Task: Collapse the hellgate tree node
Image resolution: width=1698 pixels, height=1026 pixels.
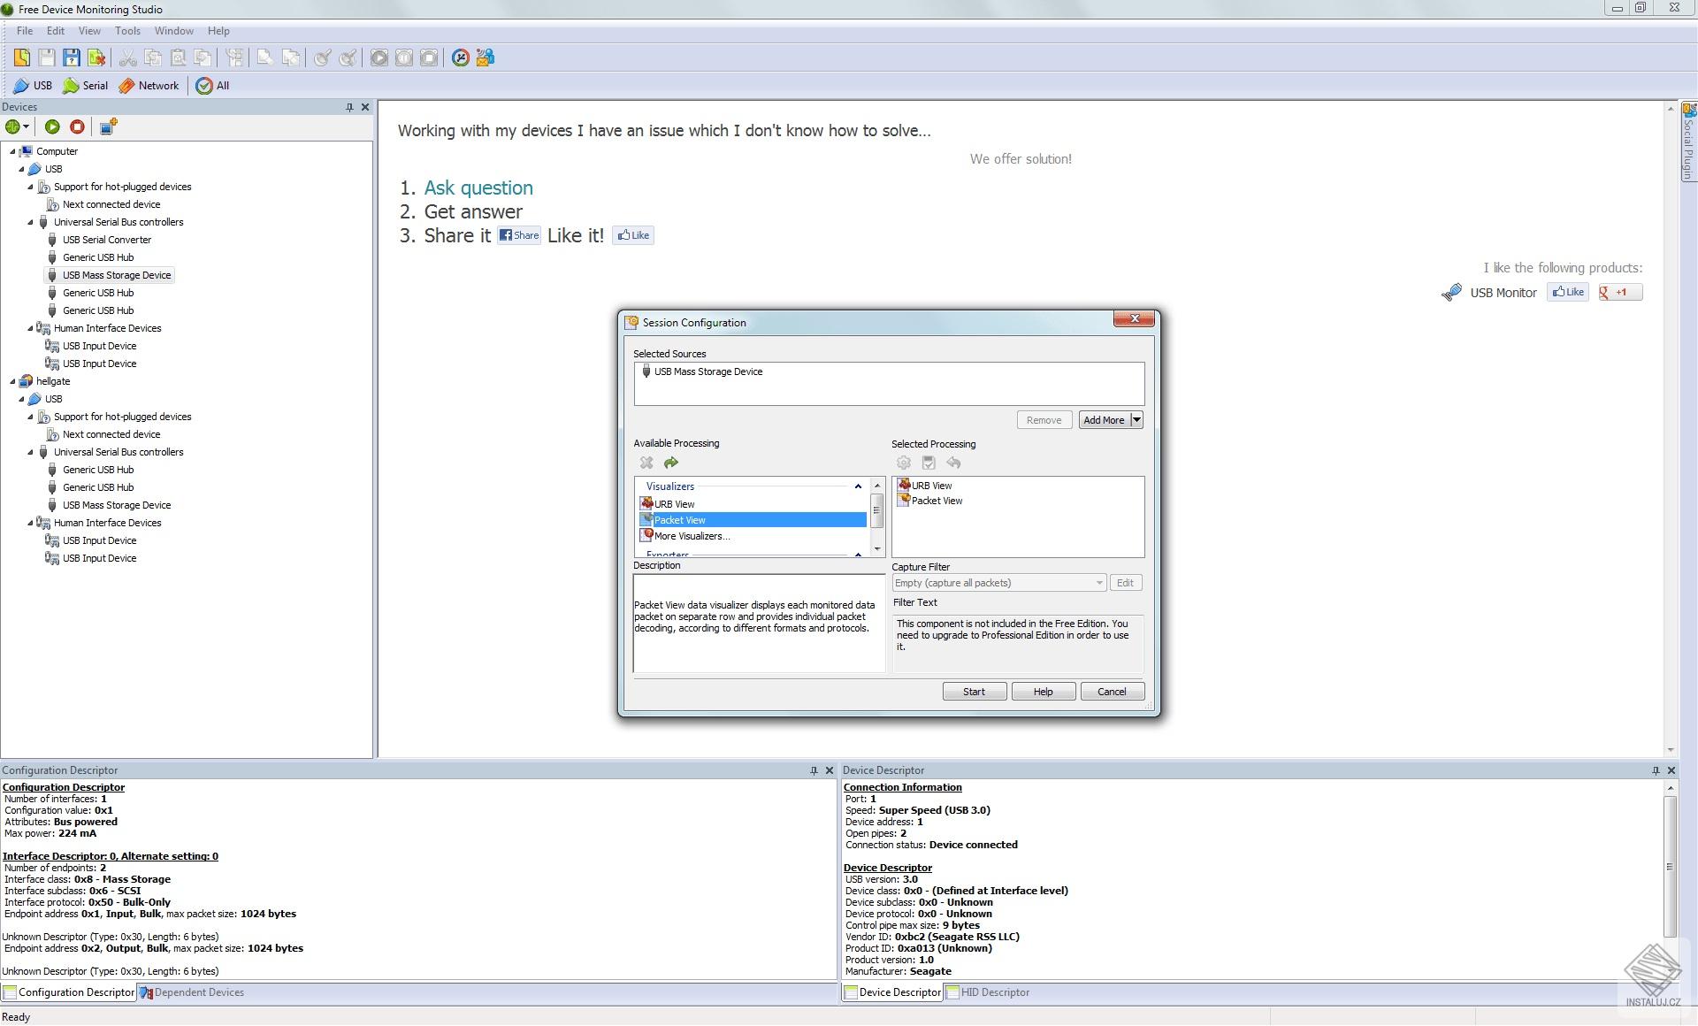Action: [13, 381]
